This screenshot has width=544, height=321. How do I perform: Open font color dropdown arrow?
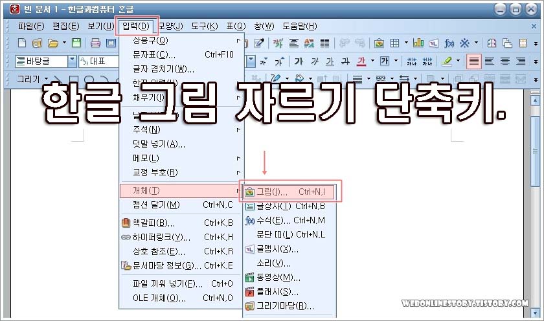(x=372, y=61)
